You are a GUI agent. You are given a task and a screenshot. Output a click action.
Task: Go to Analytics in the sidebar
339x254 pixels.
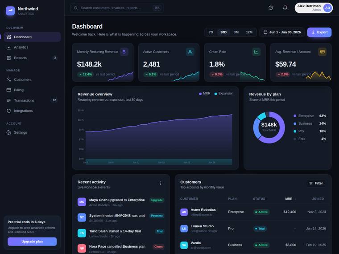[32, 47]
